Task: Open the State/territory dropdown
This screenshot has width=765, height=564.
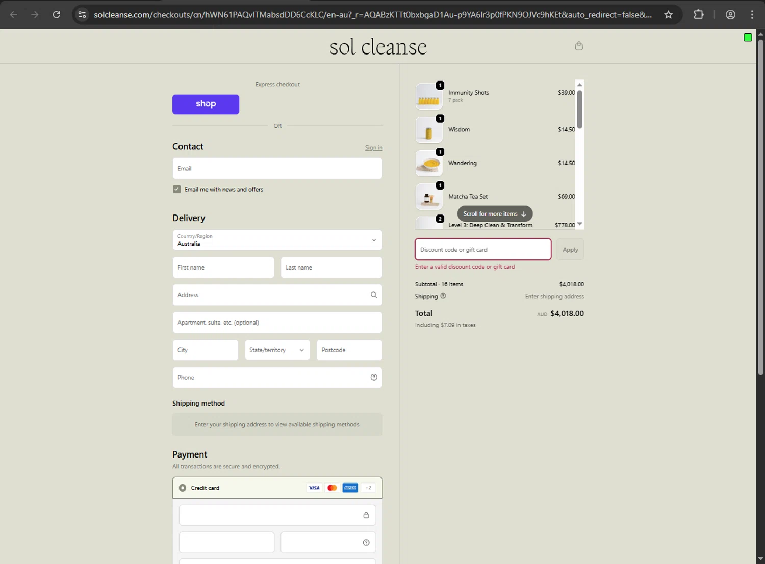Action: pos(277,350)
